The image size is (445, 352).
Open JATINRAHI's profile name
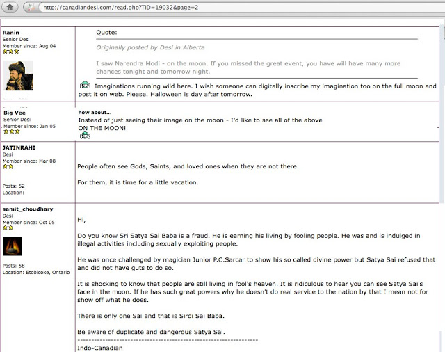coord(19,147)
